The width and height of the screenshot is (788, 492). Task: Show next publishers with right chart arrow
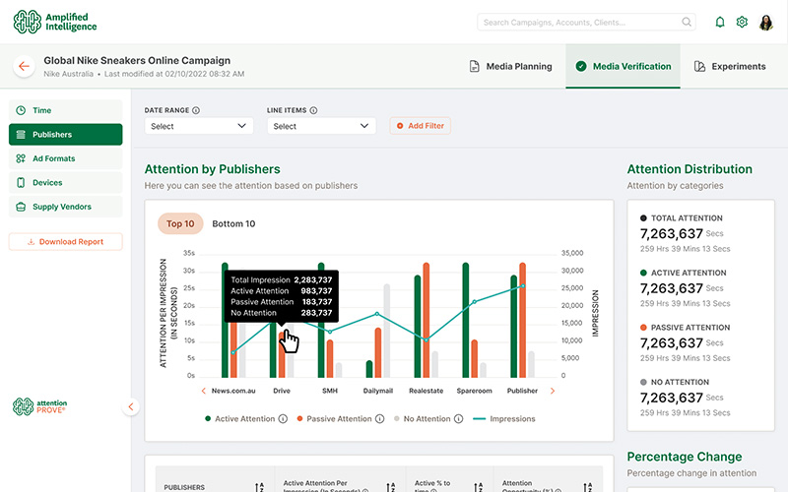point(553,391)
